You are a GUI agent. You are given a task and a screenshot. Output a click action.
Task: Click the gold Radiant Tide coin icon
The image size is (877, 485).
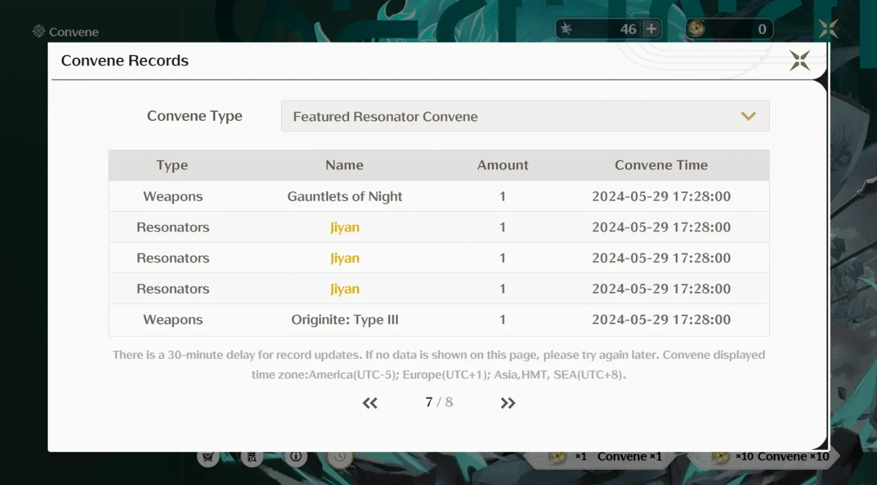[x=697, y=29]
